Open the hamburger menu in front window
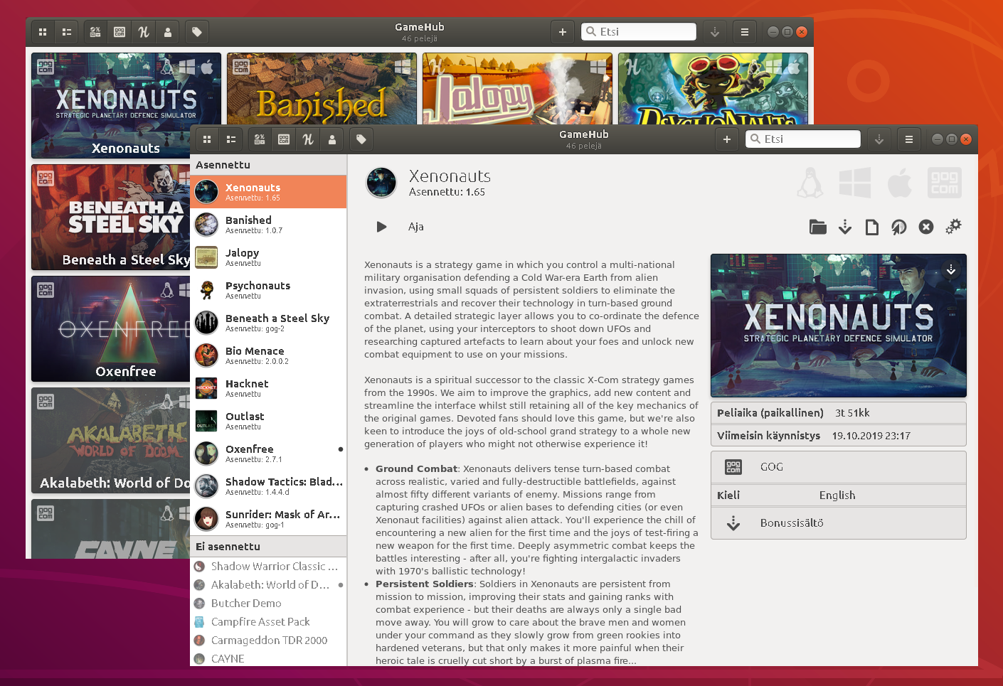The image size is (1003, 686). click(x=908, y=139)
